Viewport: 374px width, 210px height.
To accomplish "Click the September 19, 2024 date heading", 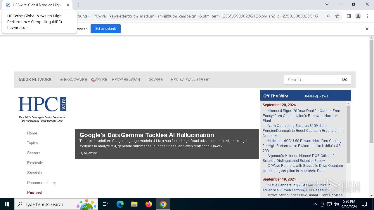I will click(x=279, y=179).
